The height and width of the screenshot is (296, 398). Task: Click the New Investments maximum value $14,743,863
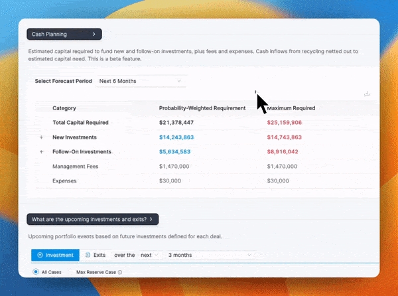tap(284, 137)
